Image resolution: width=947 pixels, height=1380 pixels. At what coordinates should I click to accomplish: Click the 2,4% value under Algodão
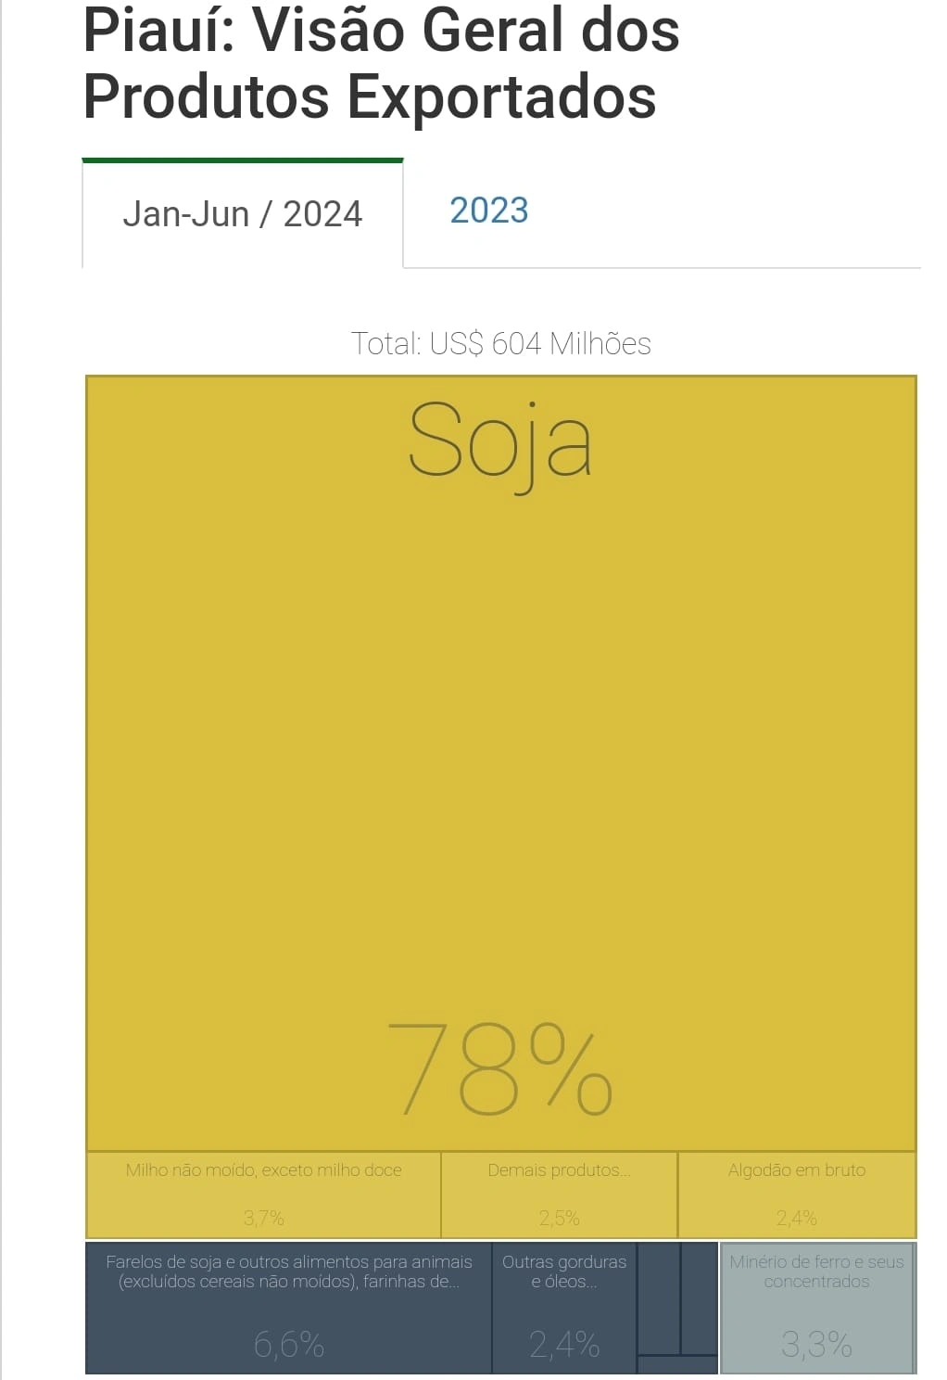797,1218
